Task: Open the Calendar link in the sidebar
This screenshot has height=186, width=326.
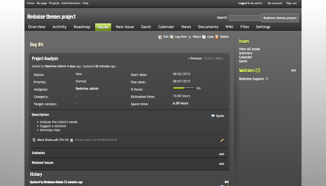Action: tap(246, 57)
